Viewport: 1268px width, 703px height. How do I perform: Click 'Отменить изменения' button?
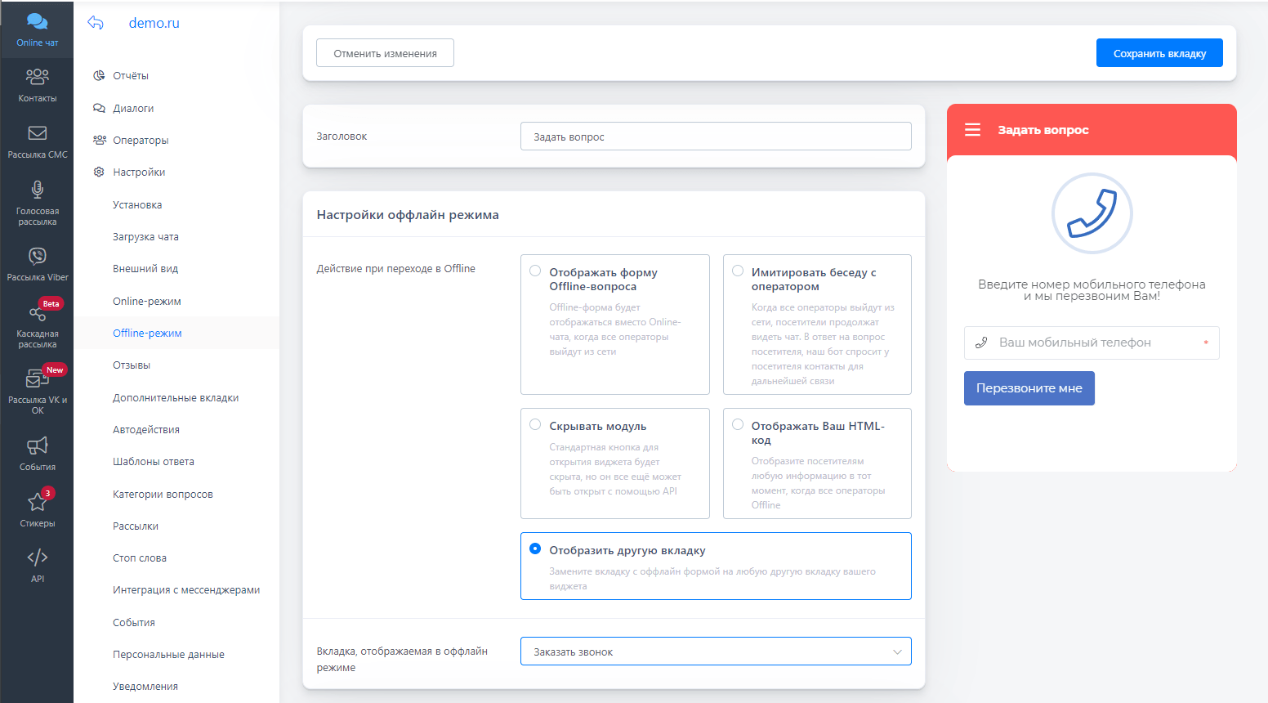(x=385, y=53)
